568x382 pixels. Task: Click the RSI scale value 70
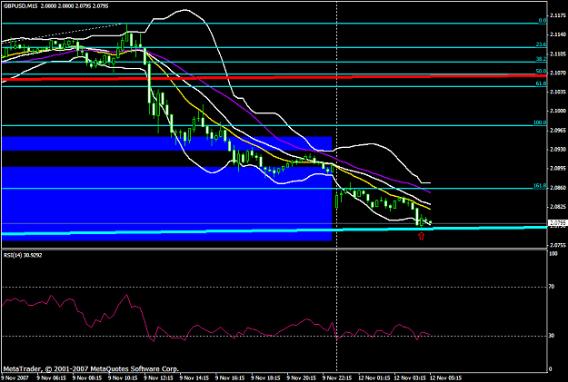click(x=552, y=287)
